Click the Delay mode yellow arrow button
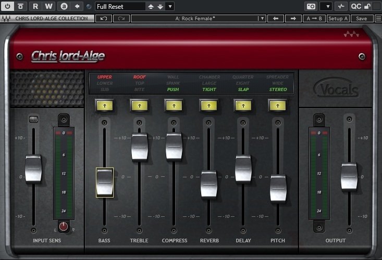This screenshot has width=382, height=260. click(x=243, y=106)
